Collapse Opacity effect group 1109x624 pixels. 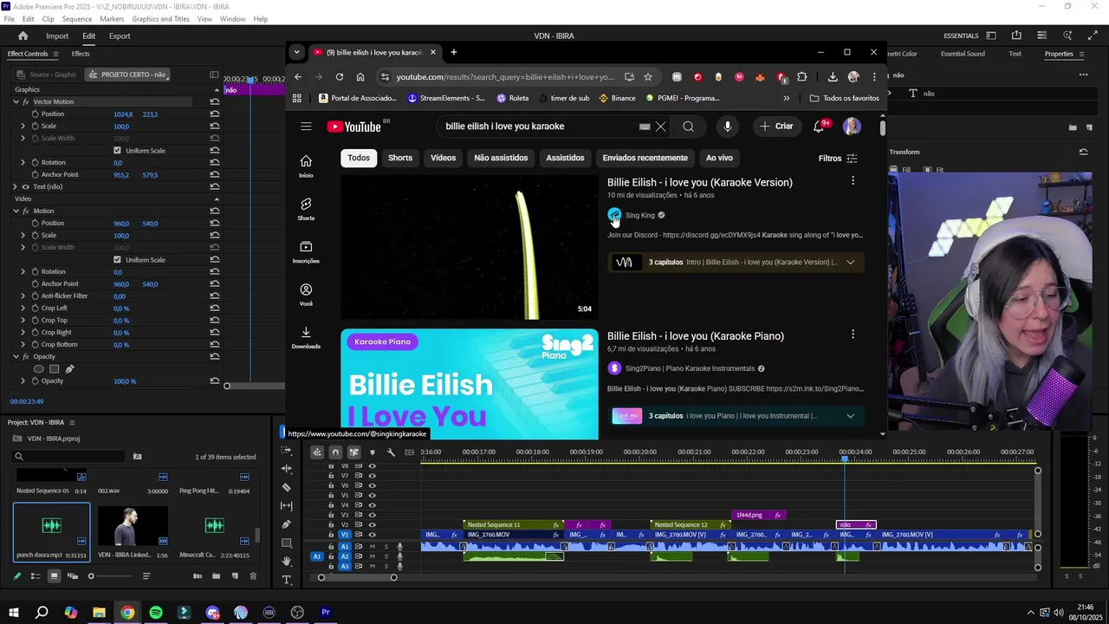(15, 356)
